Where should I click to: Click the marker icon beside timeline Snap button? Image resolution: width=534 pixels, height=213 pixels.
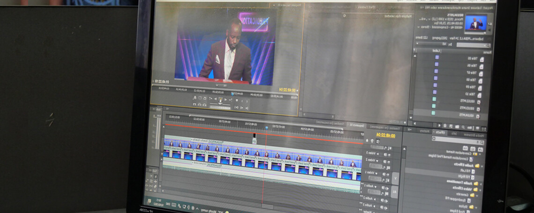(x=372, y=141)
